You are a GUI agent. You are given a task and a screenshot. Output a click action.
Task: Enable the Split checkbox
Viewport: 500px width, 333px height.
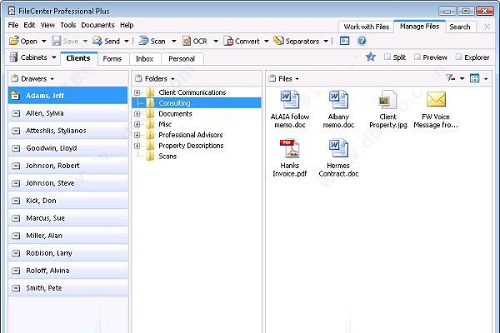pos(387,57)
